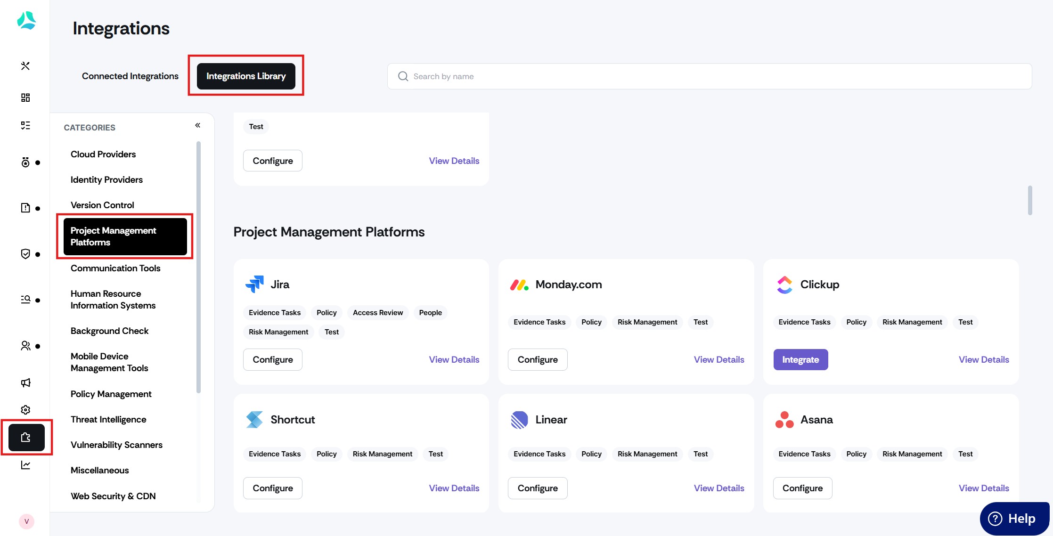Select Background Check category
This screenshot has height=536, width=1053.
tap(109, 331)
